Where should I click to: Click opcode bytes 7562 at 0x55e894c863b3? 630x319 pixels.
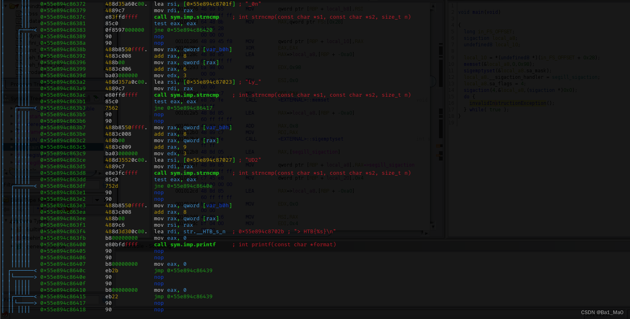point(111,108)
